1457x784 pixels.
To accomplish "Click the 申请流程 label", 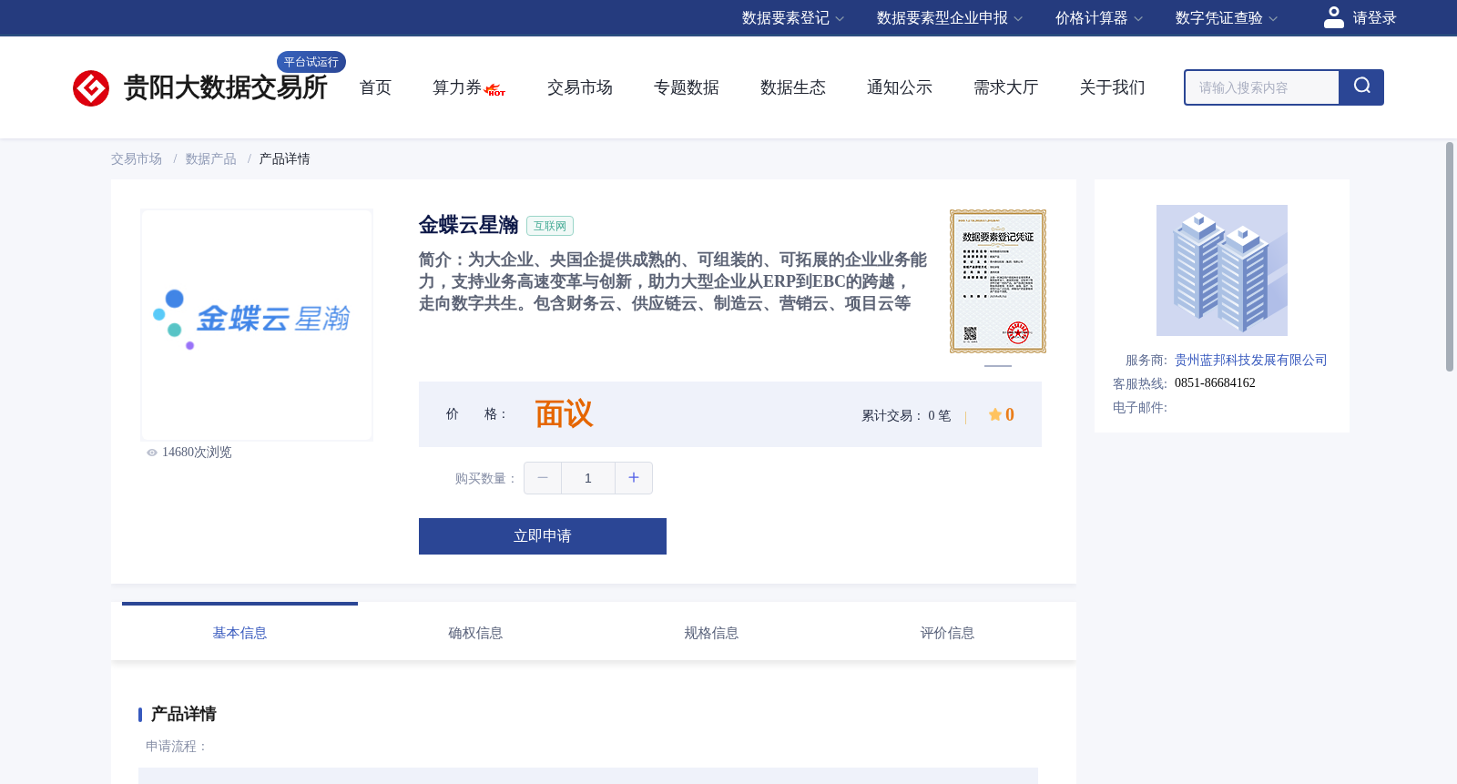I will (x=178, y=746).
